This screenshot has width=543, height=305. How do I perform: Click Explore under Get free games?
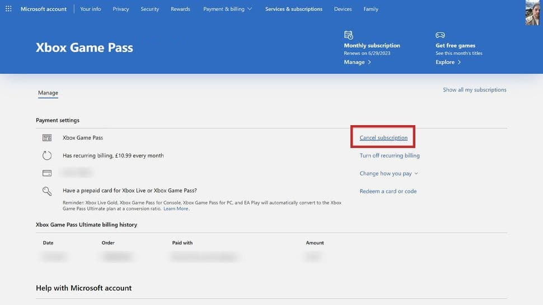click(x=448, y=62)
